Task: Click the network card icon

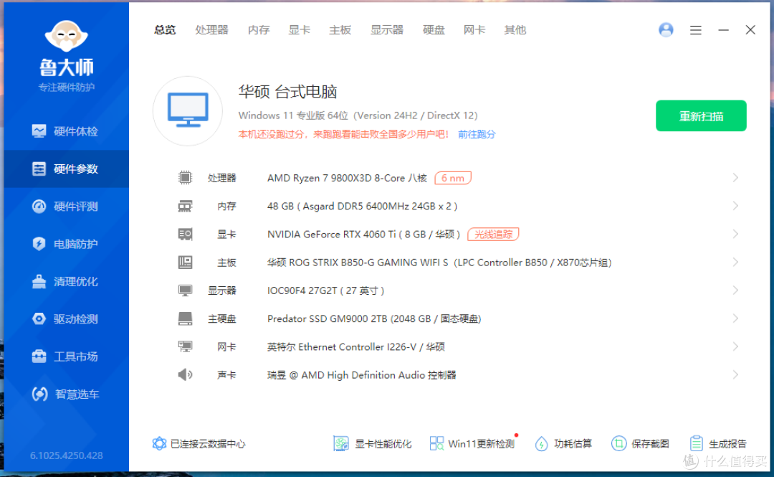Action: click(185, 346)
